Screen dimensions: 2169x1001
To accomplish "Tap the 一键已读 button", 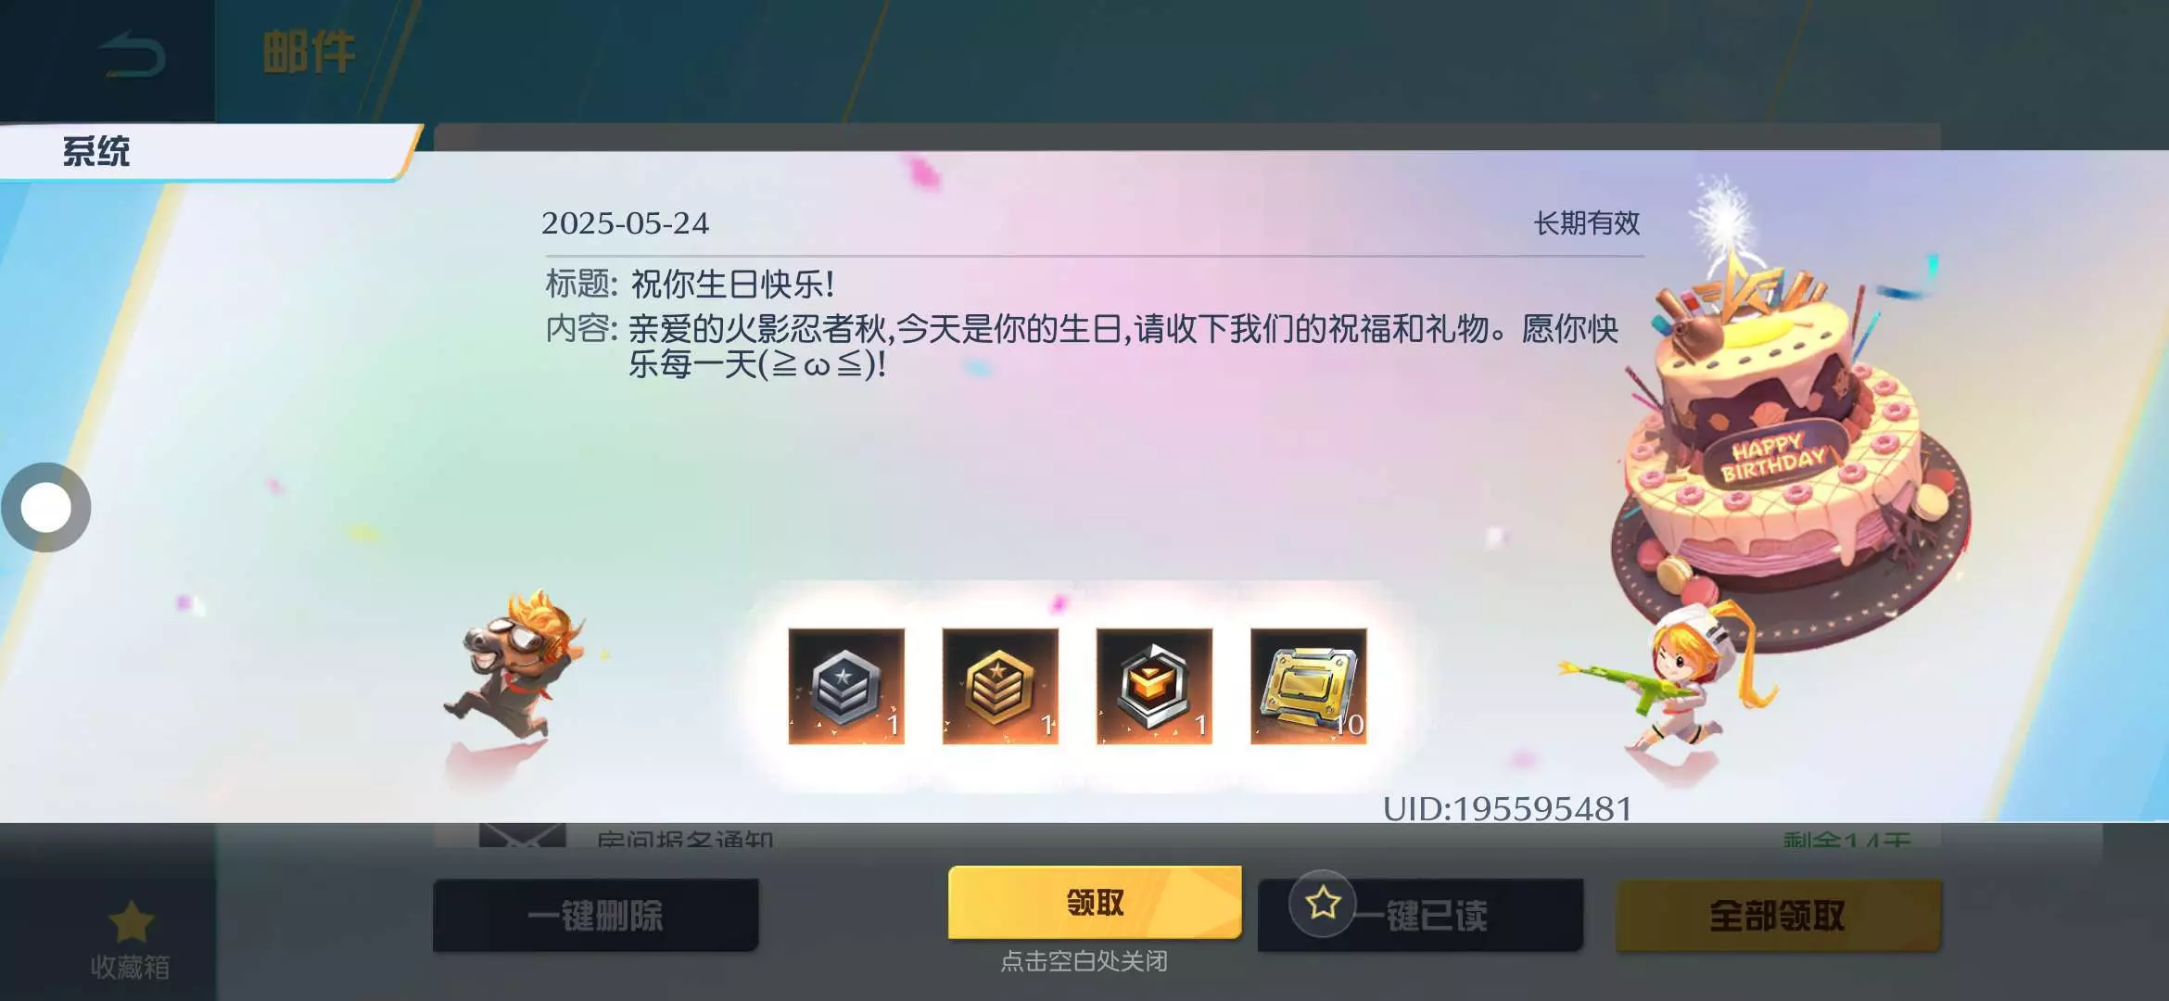I will click(x=1420, y=916).
